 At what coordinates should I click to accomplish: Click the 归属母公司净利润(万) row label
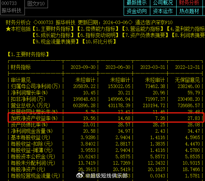pos(35,87)
